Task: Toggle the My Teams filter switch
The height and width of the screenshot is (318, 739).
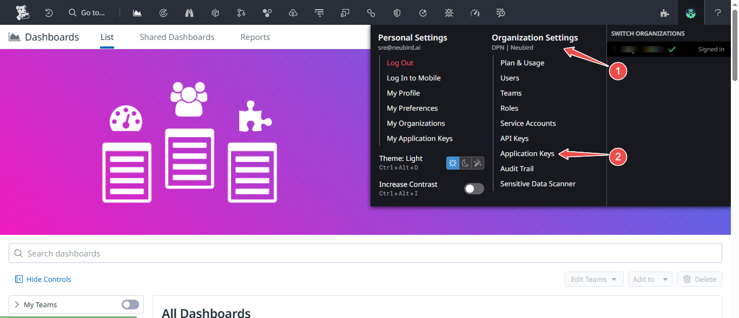Action: (130, 305)
